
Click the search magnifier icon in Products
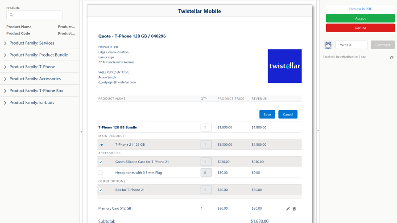(x=12, y=15)
